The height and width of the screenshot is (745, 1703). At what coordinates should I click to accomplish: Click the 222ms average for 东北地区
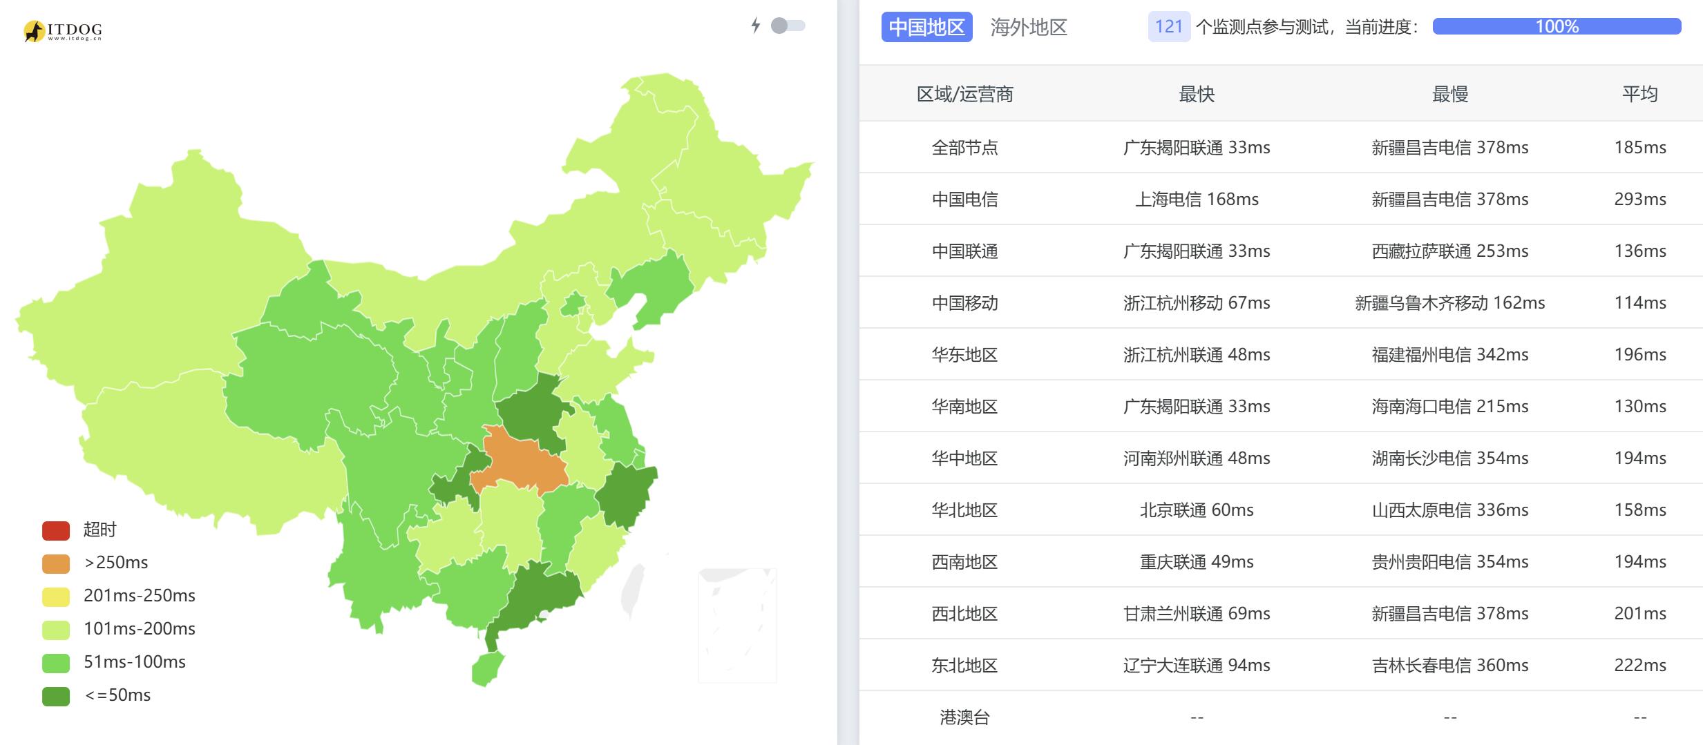click(1640, 665)
